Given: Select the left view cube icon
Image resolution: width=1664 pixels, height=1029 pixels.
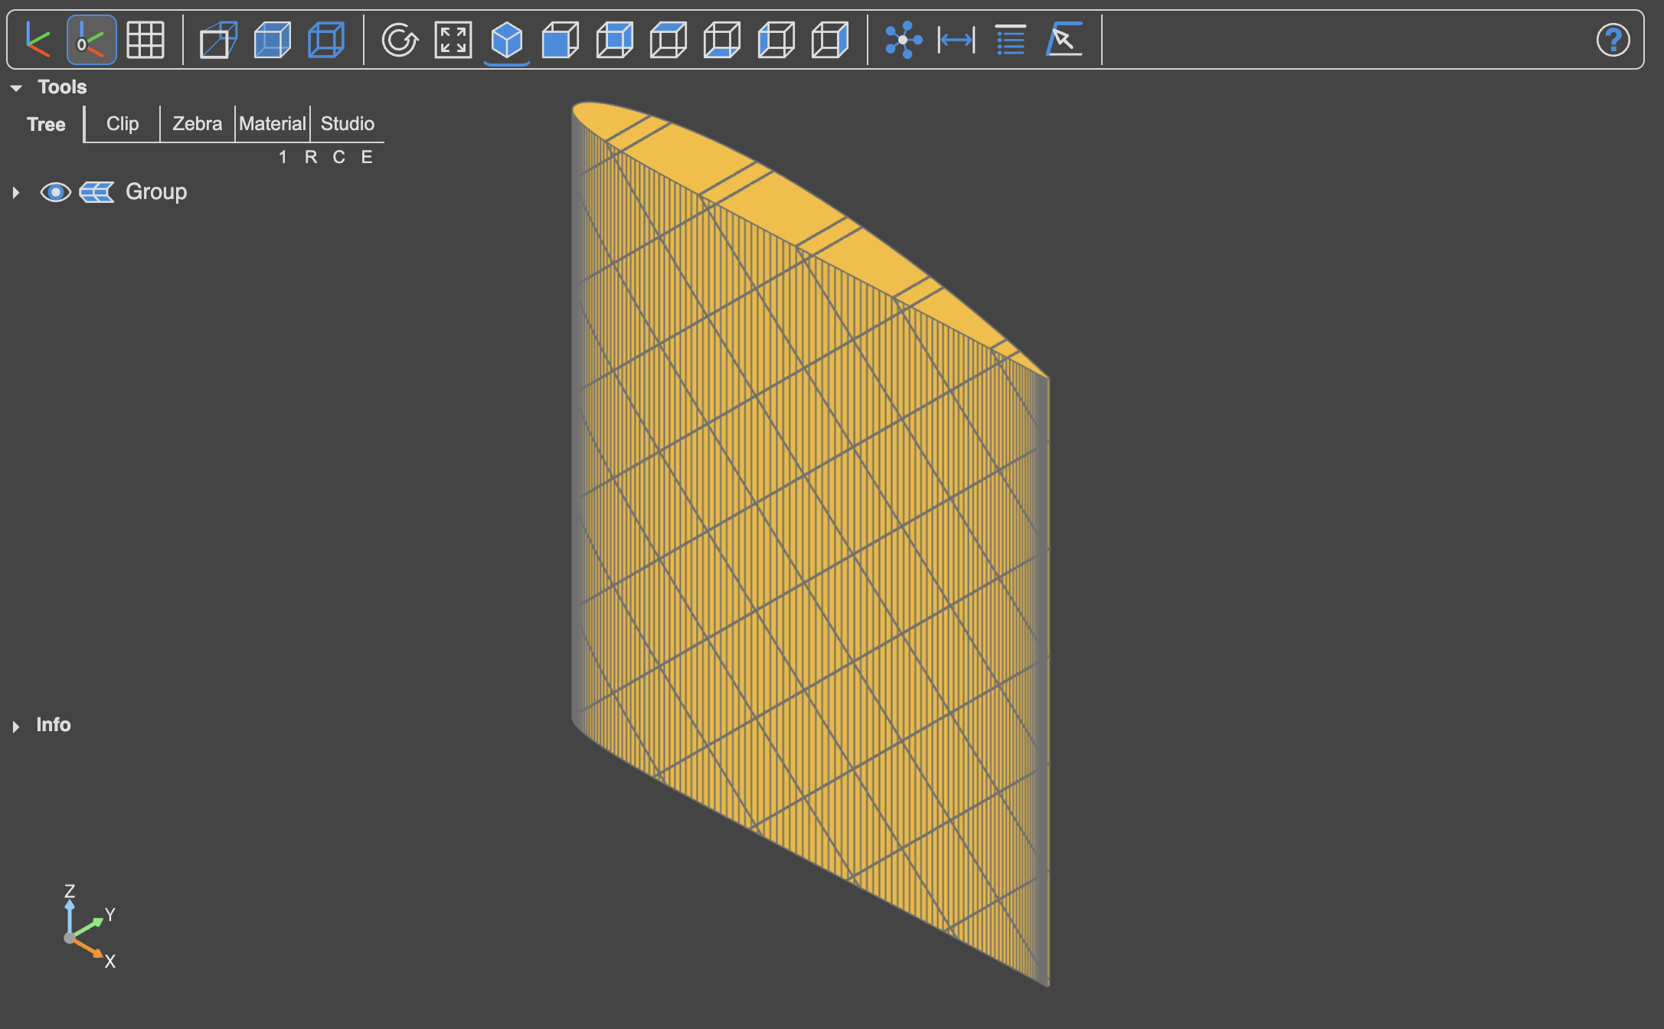Looking at the screenshot, I should [x=776, y=40].
